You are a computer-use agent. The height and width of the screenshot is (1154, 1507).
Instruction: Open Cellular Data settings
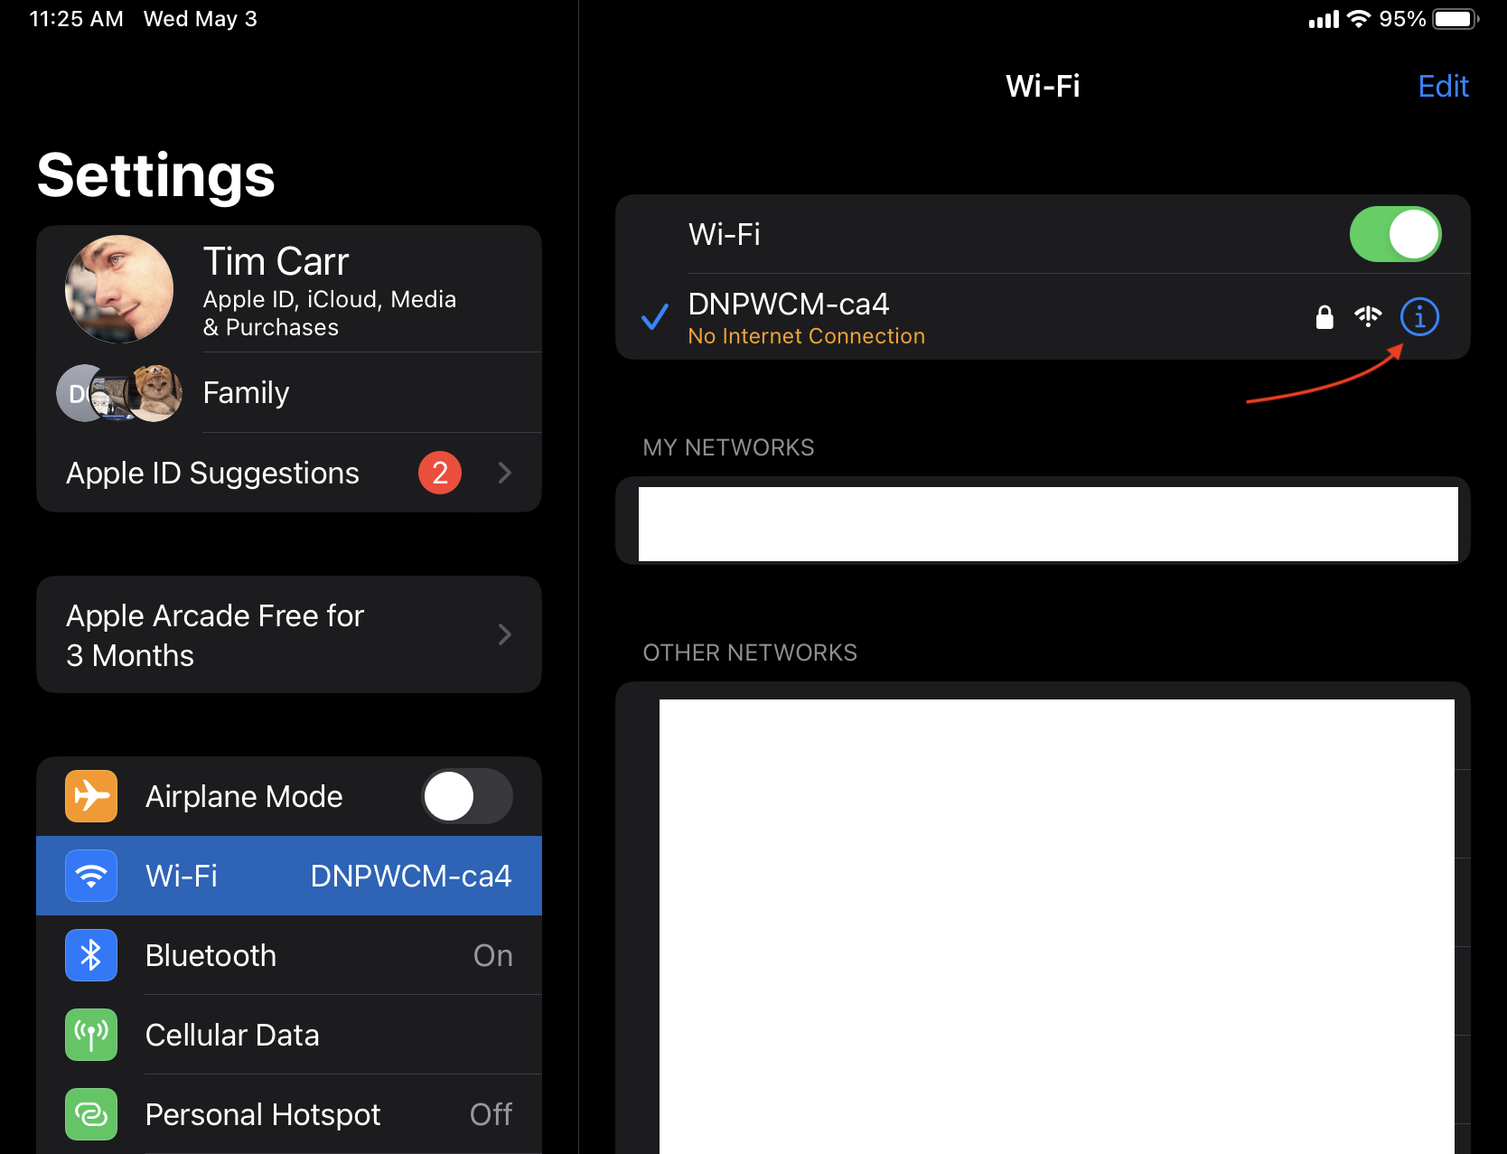(289, 1035)
